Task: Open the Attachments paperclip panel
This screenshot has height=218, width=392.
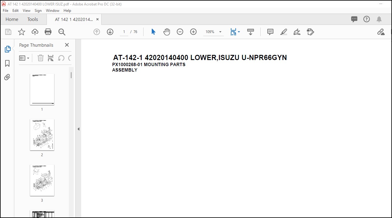Action: (x=7, y=77)
